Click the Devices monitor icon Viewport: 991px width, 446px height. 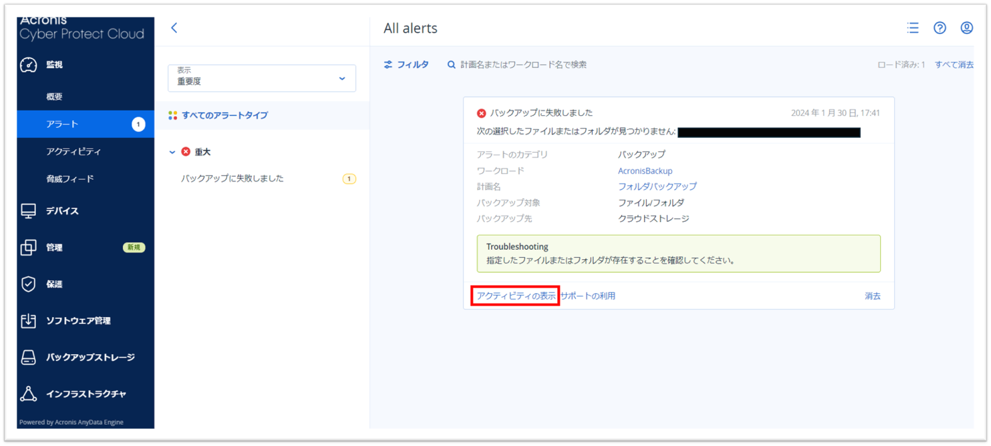point(28,211)
